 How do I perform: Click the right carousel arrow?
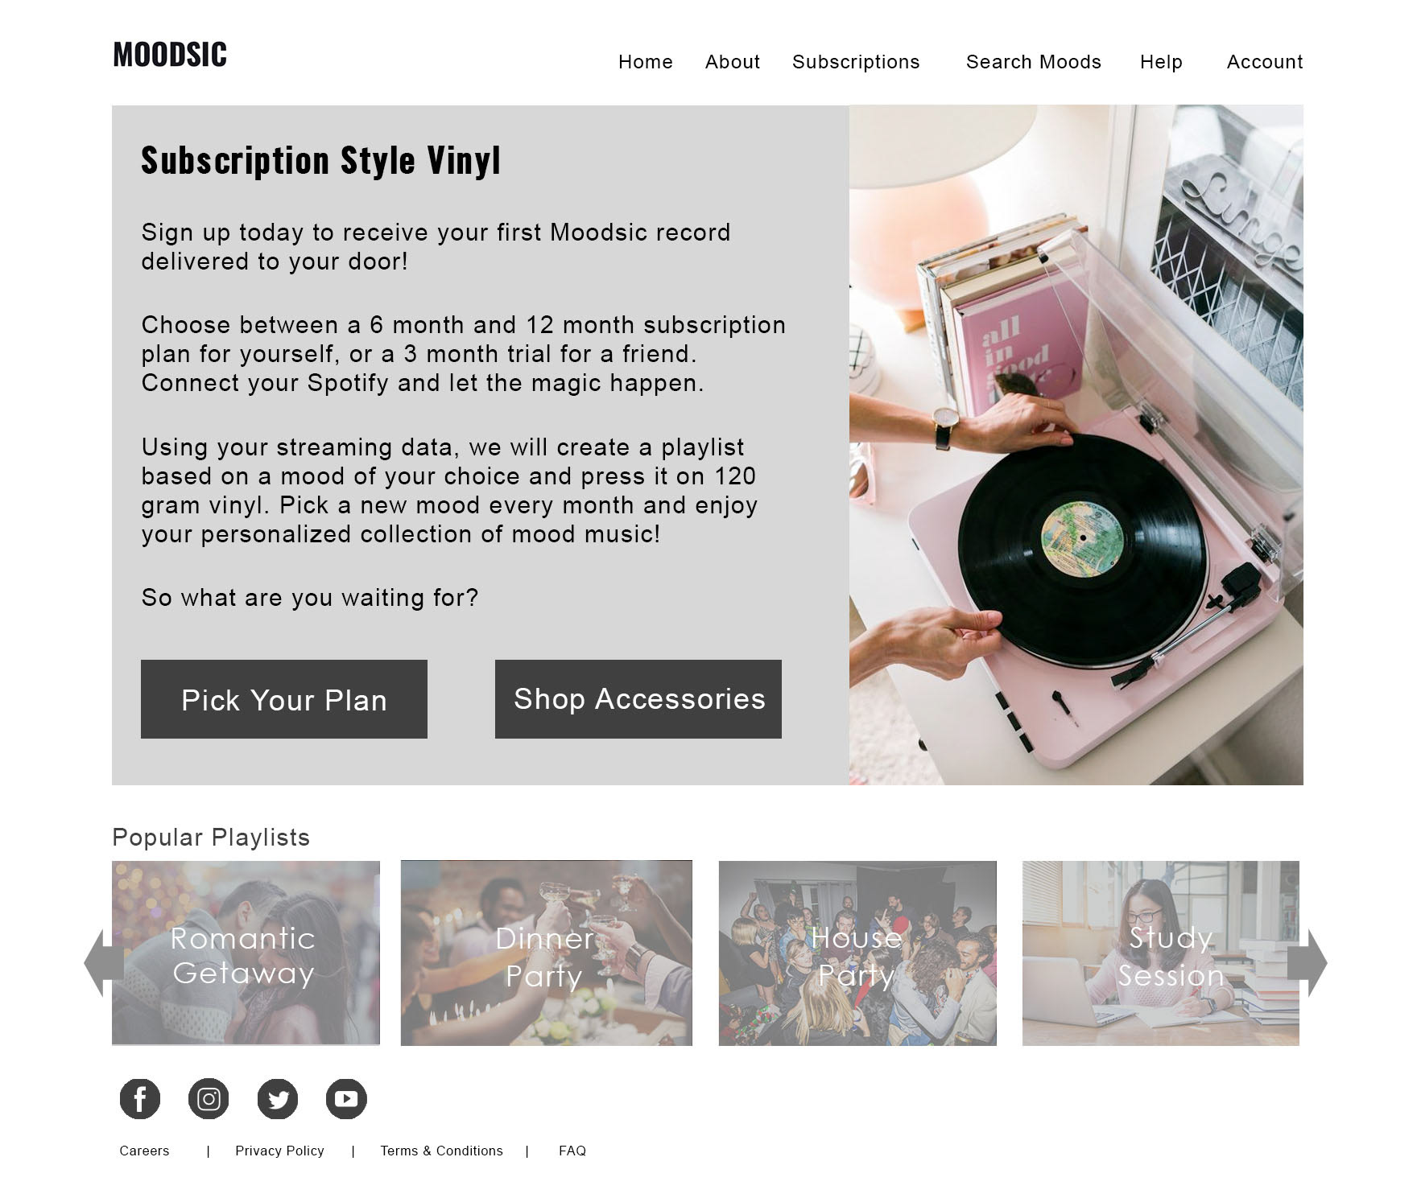click(1308, 963)
